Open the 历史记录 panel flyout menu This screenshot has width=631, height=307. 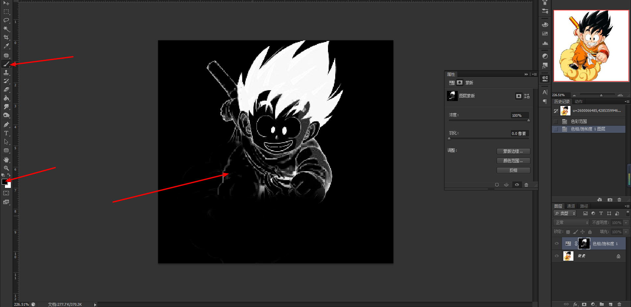(627, 102)
